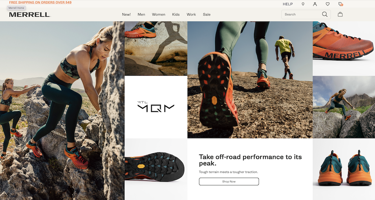Open the wishlist heart icon

point(328,4)
